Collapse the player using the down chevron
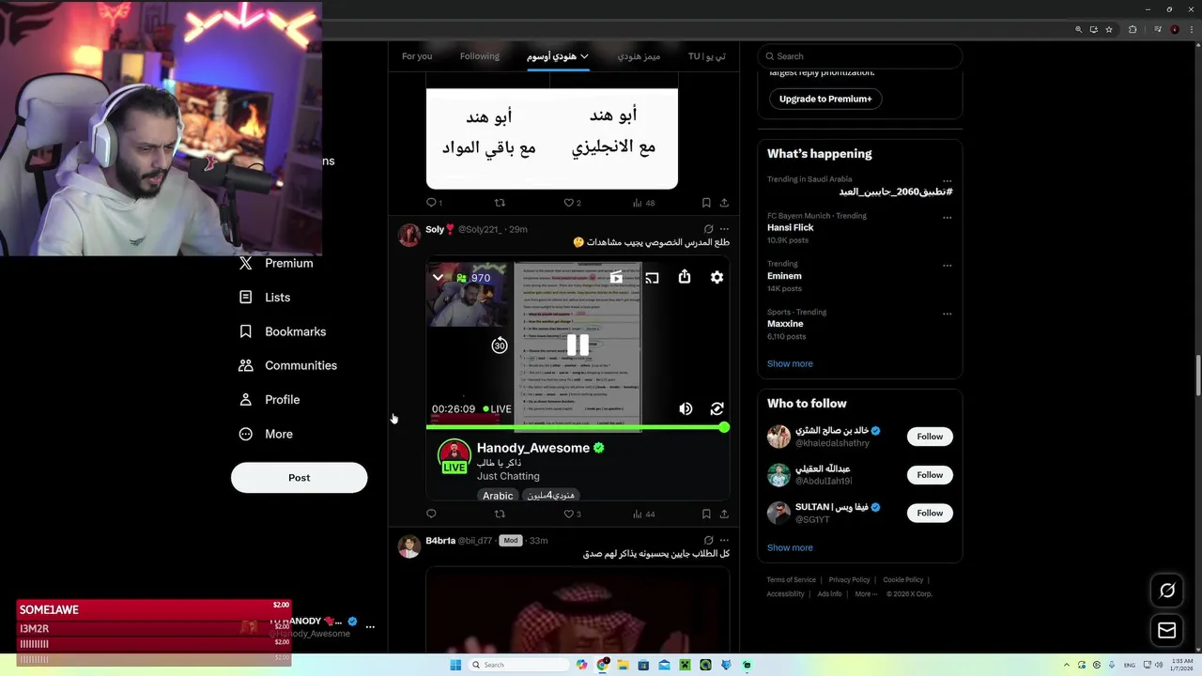This screenshot has width=1202, height=676. [438, 277]
